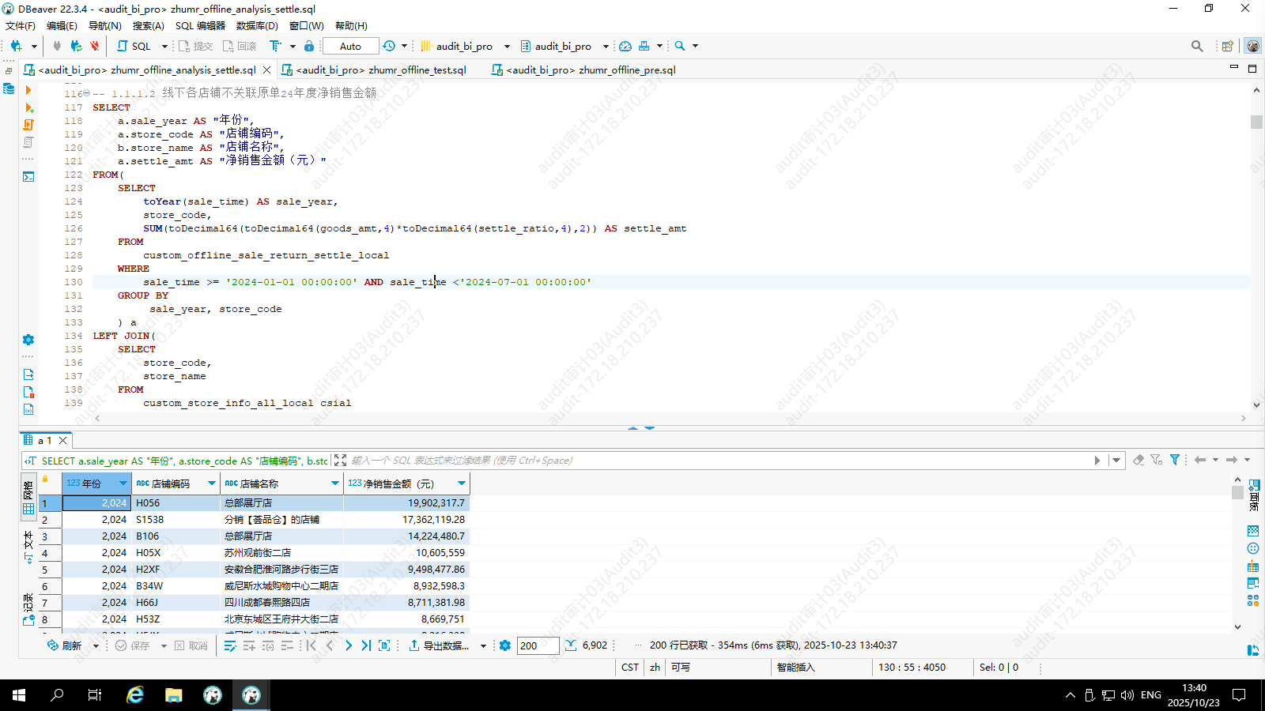Click the 导出数据 export button
1265x711 pixels.
pos(439,645)
